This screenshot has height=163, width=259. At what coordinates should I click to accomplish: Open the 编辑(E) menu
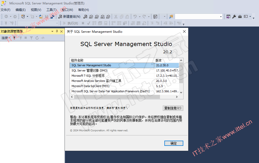click(x=20, y=10)
